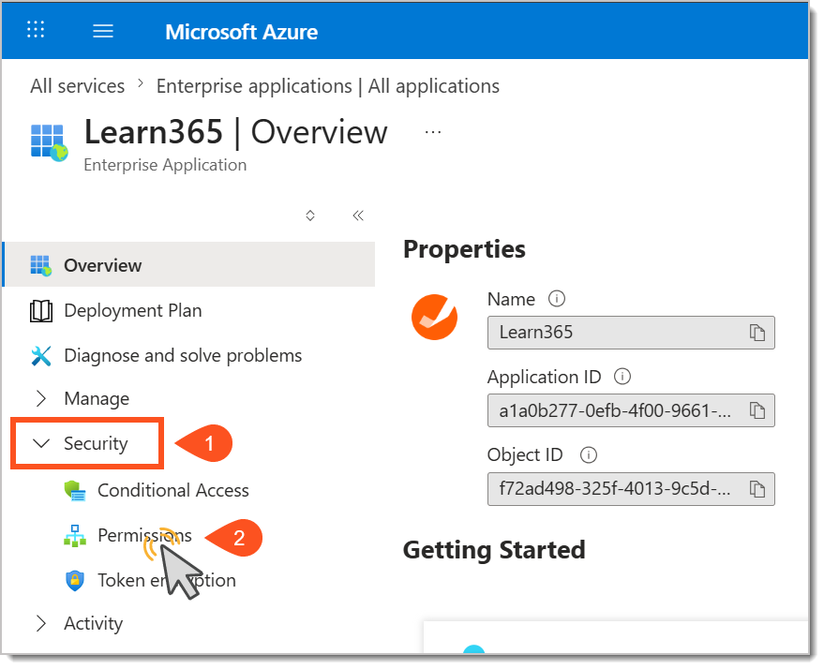Show info tooltip for Name
This screenshot has height=669, width=824.
click(557, 299)
